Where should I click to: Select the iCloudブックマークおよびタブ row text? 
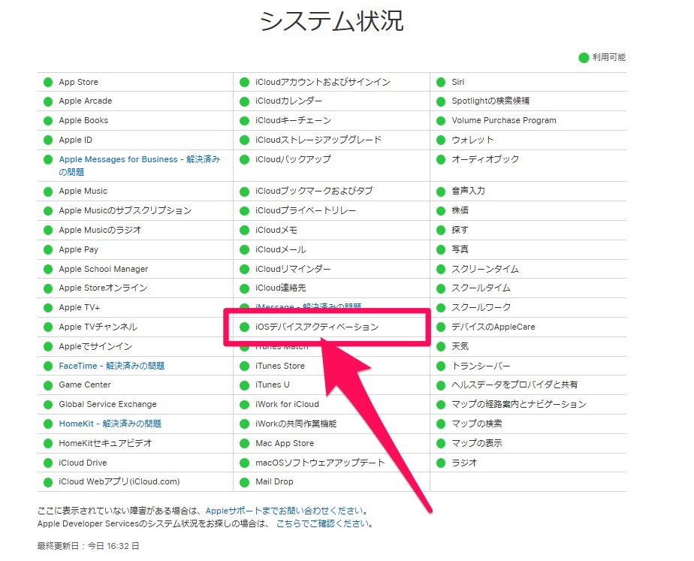pos(314,191)
